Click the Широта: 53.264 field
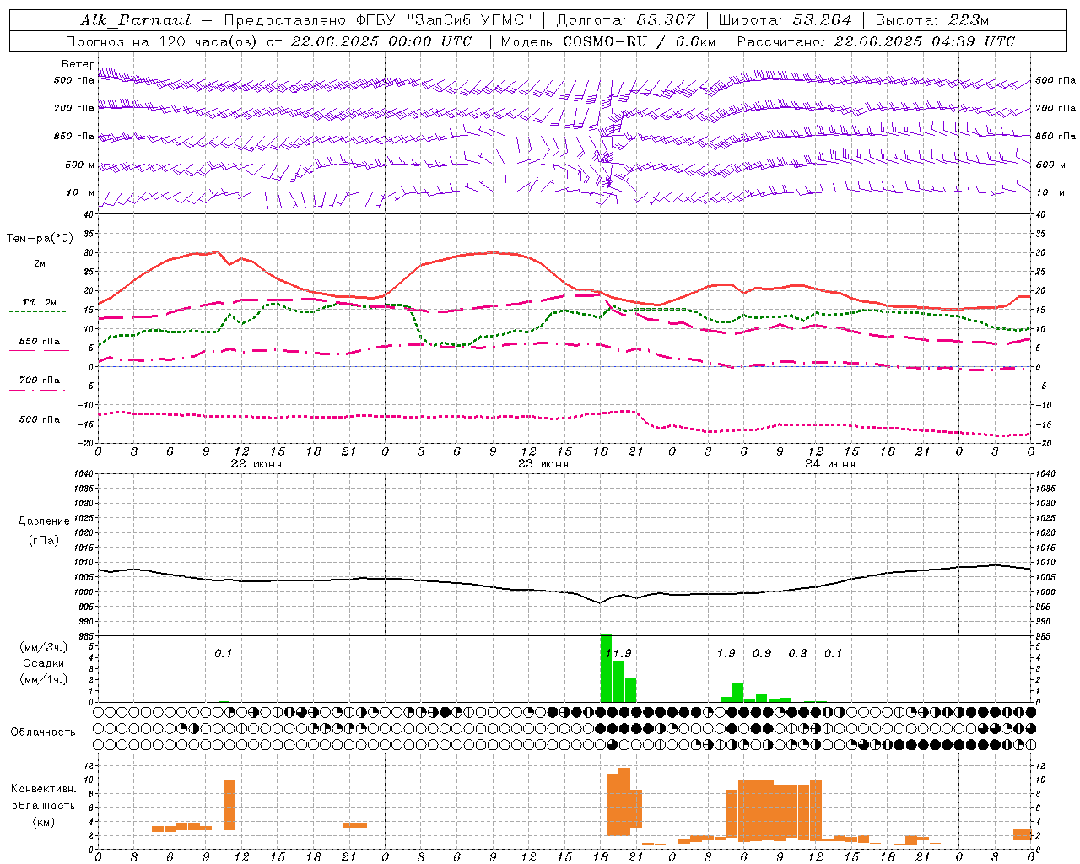This screenshot has height=864, width=1080. [x=787, y=20]
